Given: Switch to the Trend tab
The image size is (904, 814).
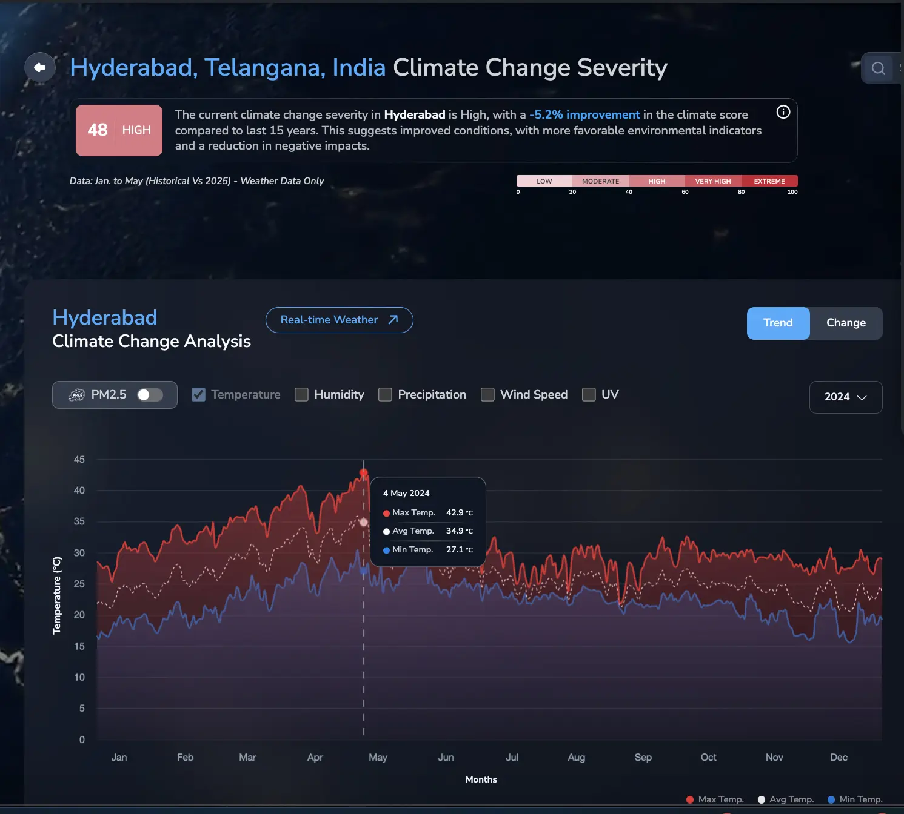Looking at the screenshot, I should pos(778,323).
